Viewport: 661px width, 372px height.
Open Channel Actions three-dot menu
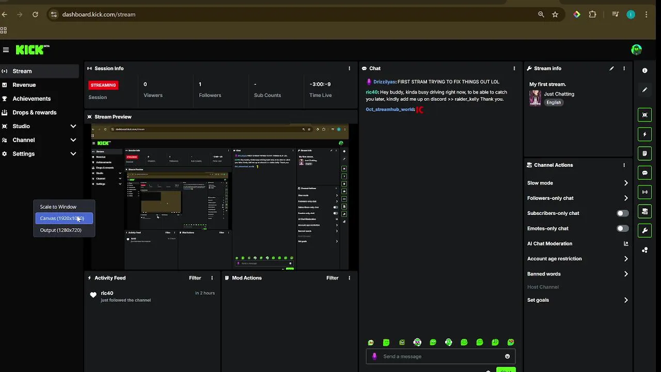(x=624, y=165)
